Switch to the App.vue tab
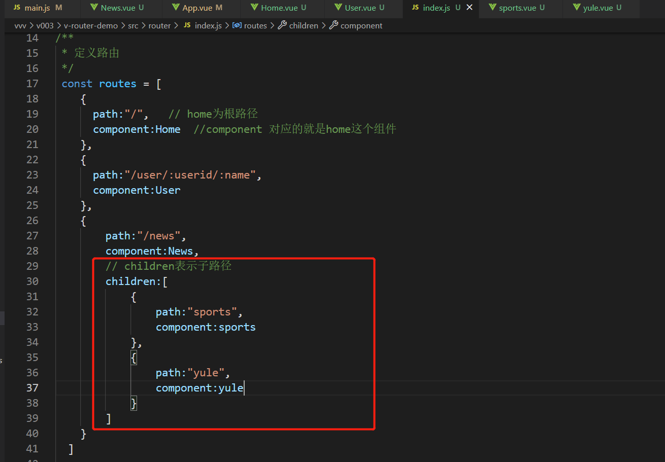This screenshot has width=665, height=462. tap(201, 8)
